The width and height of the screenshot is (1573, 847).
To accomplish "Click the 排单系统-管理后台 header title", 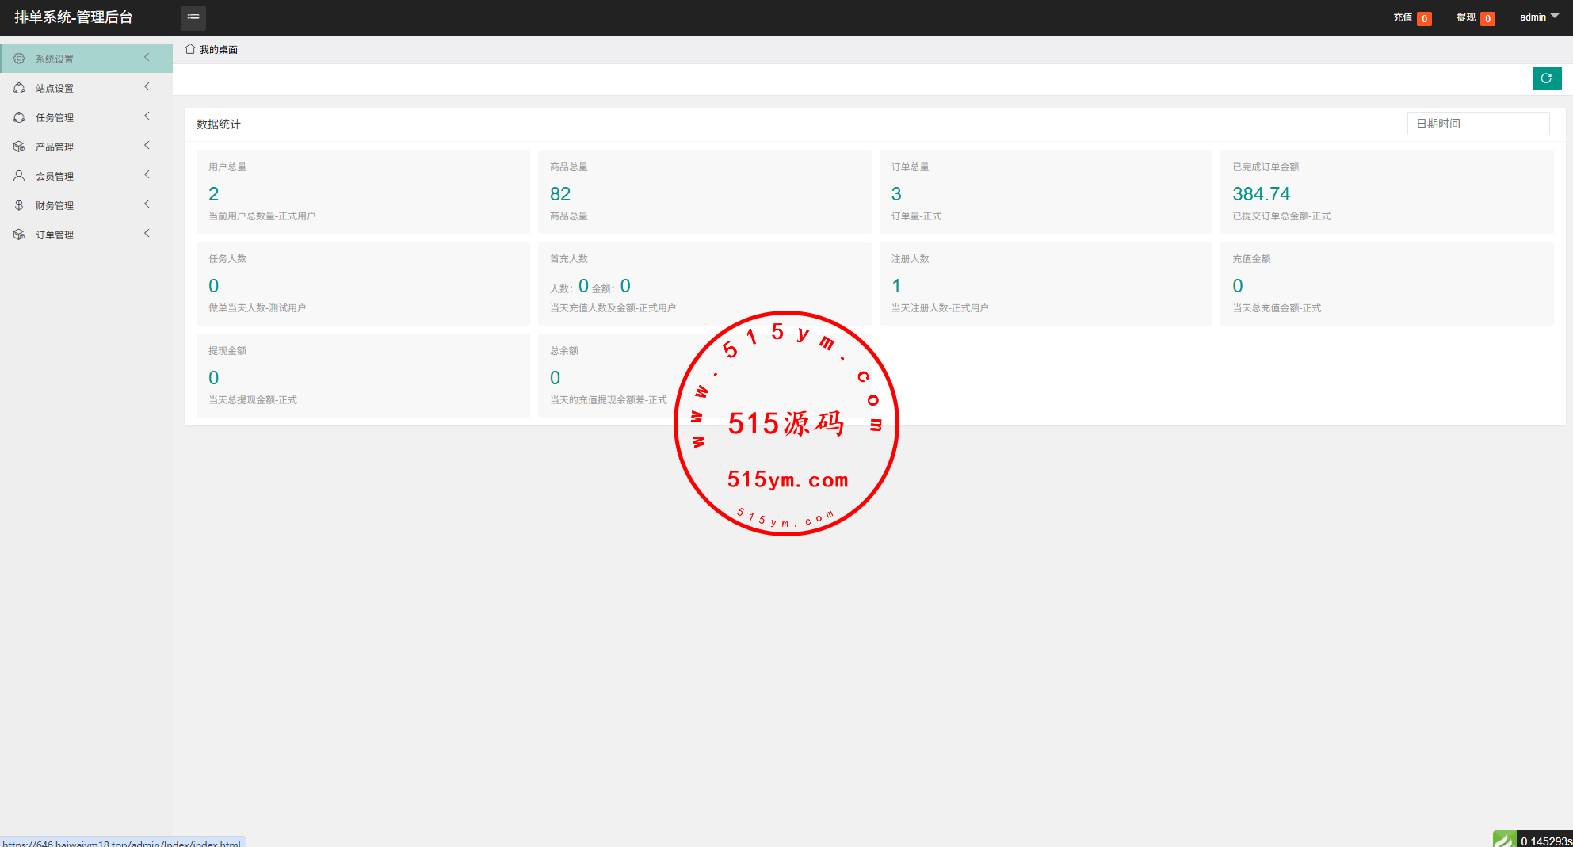I will (74, 17).
